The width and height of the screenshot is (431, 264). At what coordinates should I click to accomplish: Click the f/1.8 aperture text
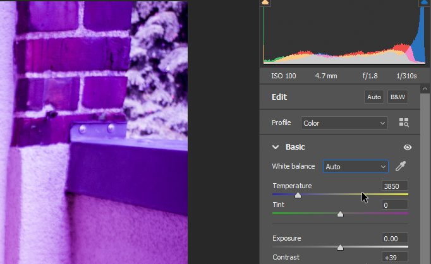click(370, 76)
